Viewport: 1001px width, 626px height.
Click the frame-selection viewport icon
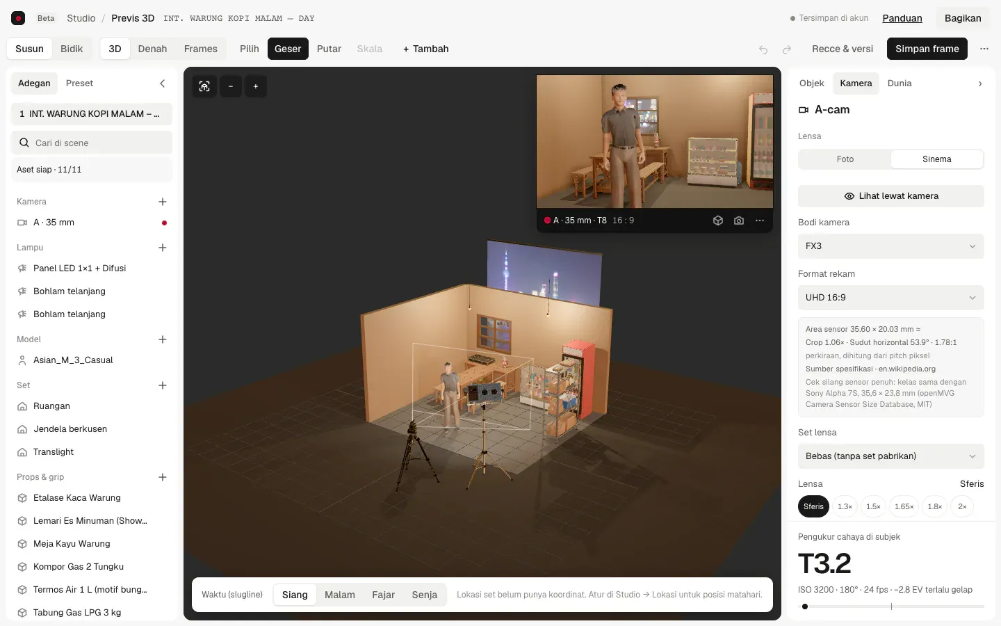coord(204,86)
